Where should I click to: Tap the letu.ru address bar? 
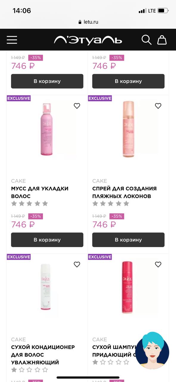pos(88,22)
